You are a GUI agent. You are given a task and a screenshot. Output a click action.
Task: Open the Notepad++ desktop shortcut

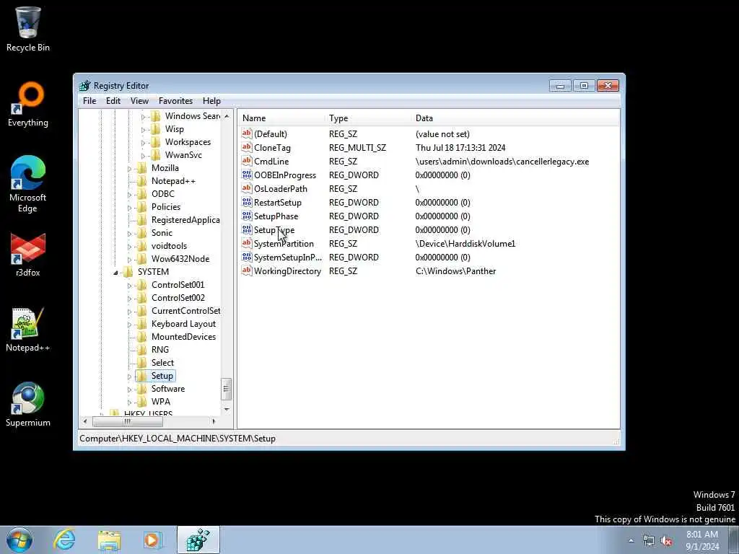pyautogui.click(x=28, y=330)
